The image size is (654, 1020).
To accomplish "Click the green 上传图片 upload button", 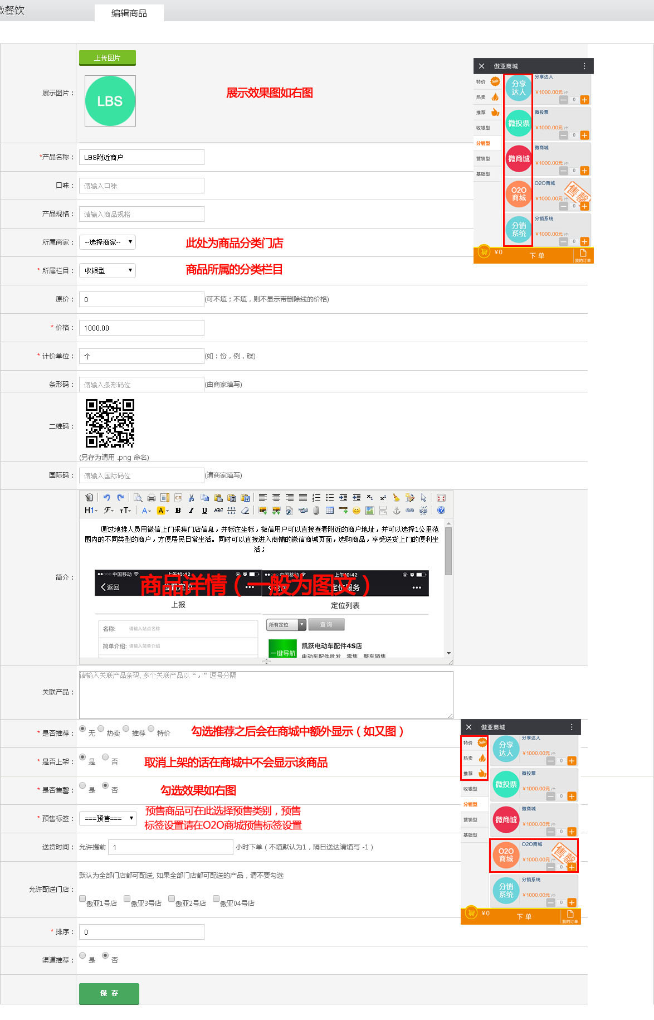I will (108, 58).
